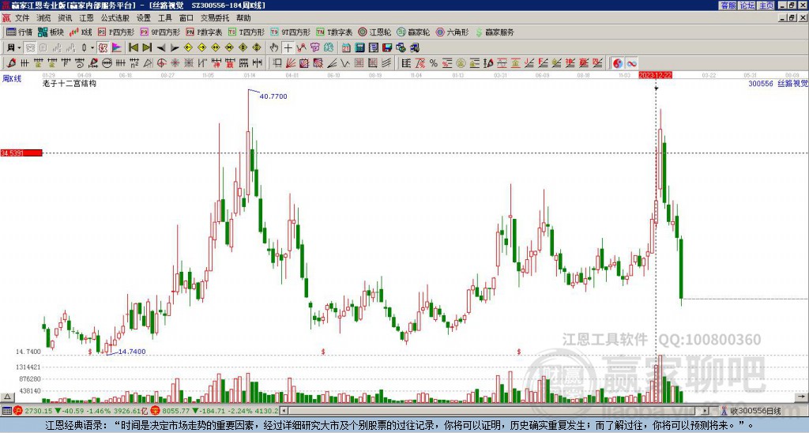Open the P四方形 tool
The width and height of the screenshot is (809, 433).
[116, 32]
